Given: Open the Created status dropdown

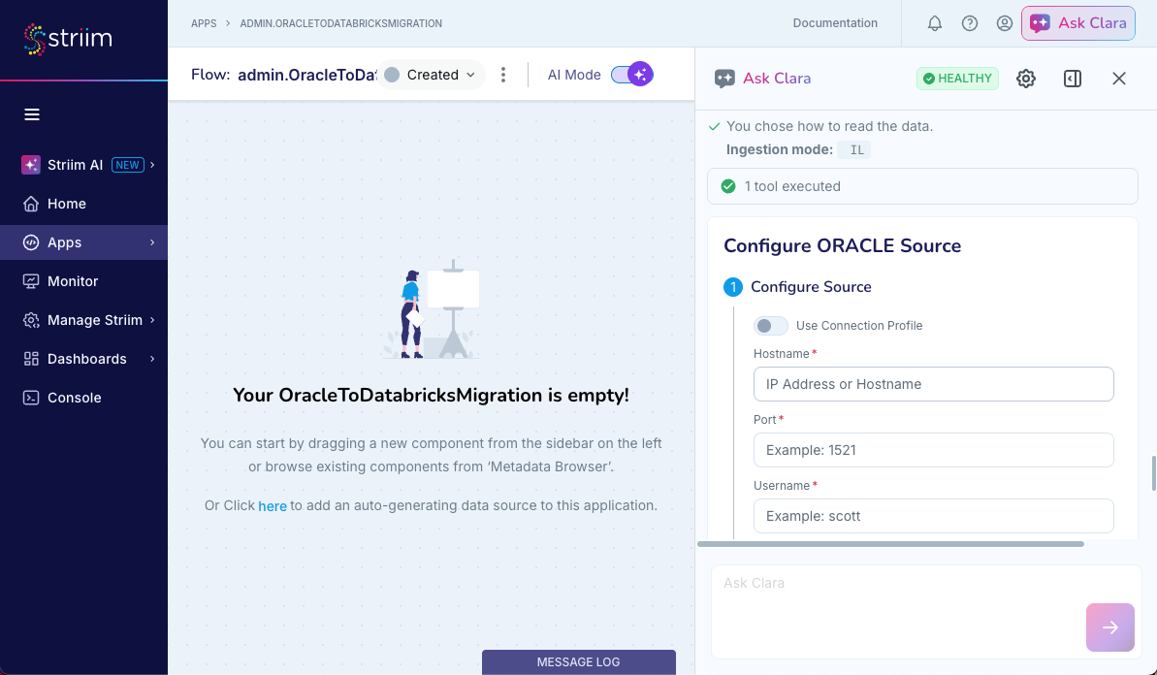Looking at the screenshot, I should (431, 75).
